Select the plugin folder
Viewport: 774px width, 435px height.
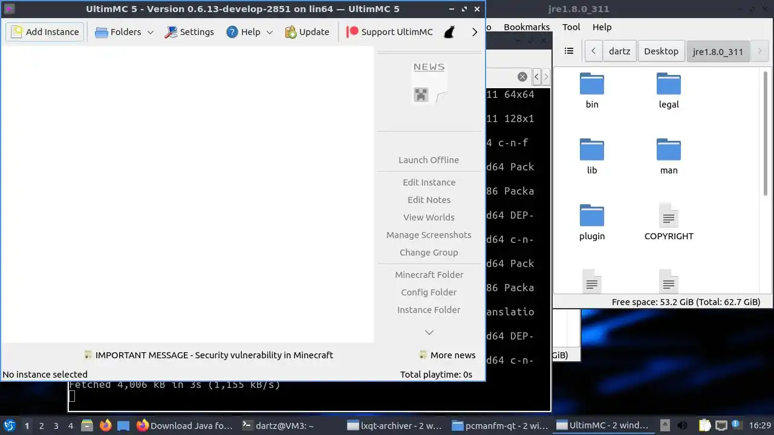[x=592, y=222]
